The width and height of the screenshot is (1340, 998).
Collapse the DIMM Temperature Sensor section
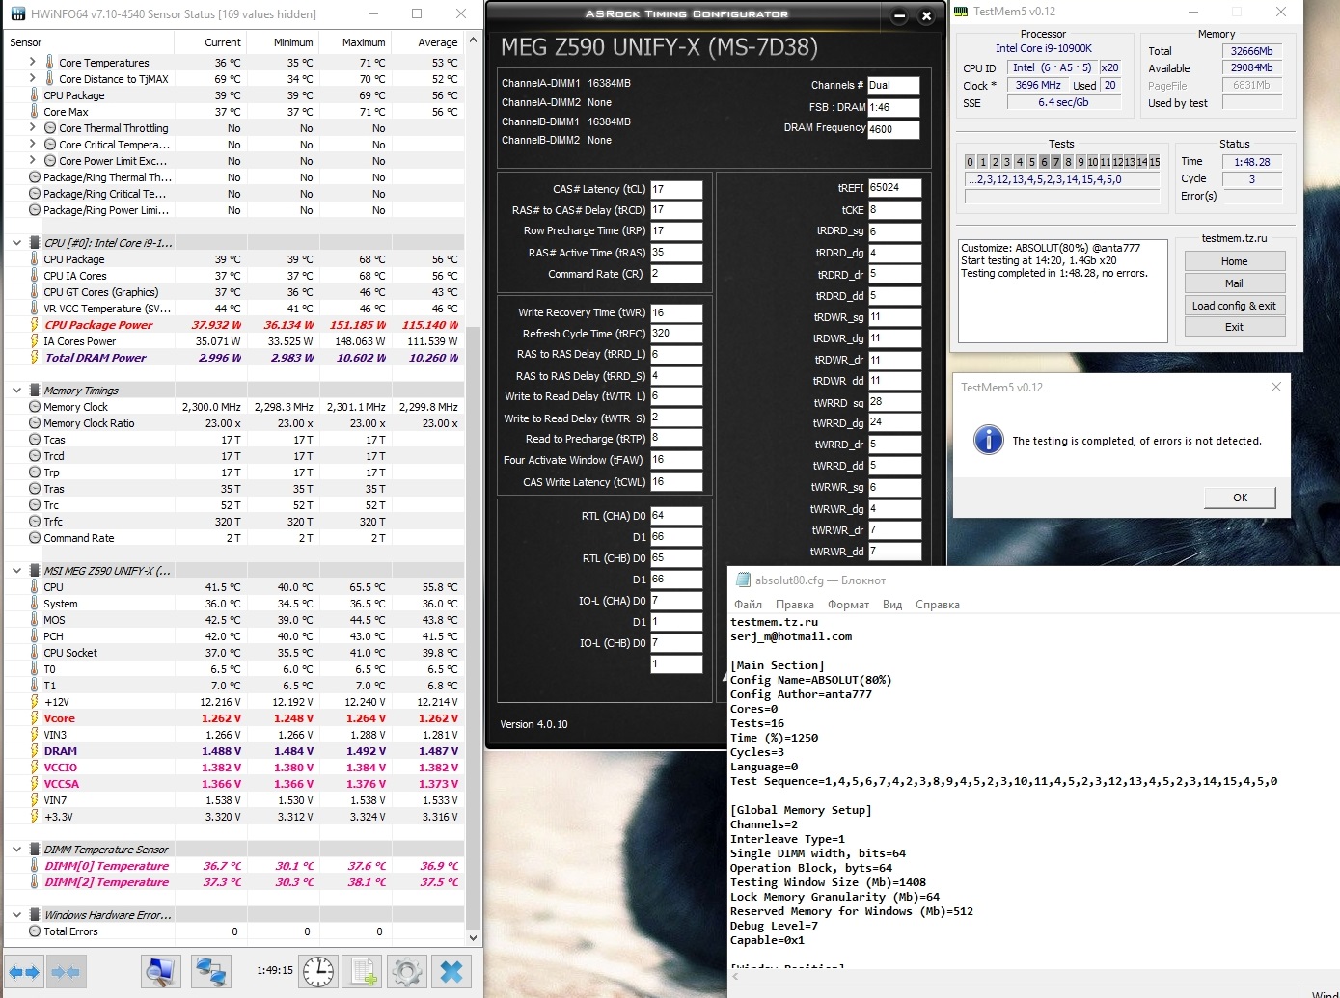(16, 850)
